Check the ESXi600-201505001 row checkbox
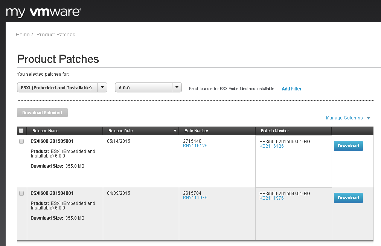This screenshot has width=381, height=246. pos(21,141)
